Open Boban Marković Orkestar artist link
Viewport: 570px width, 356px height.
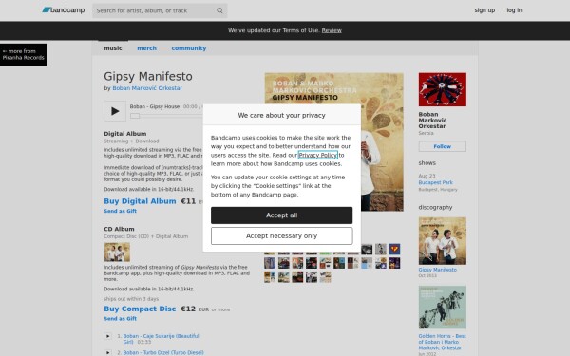coord(147,88)
